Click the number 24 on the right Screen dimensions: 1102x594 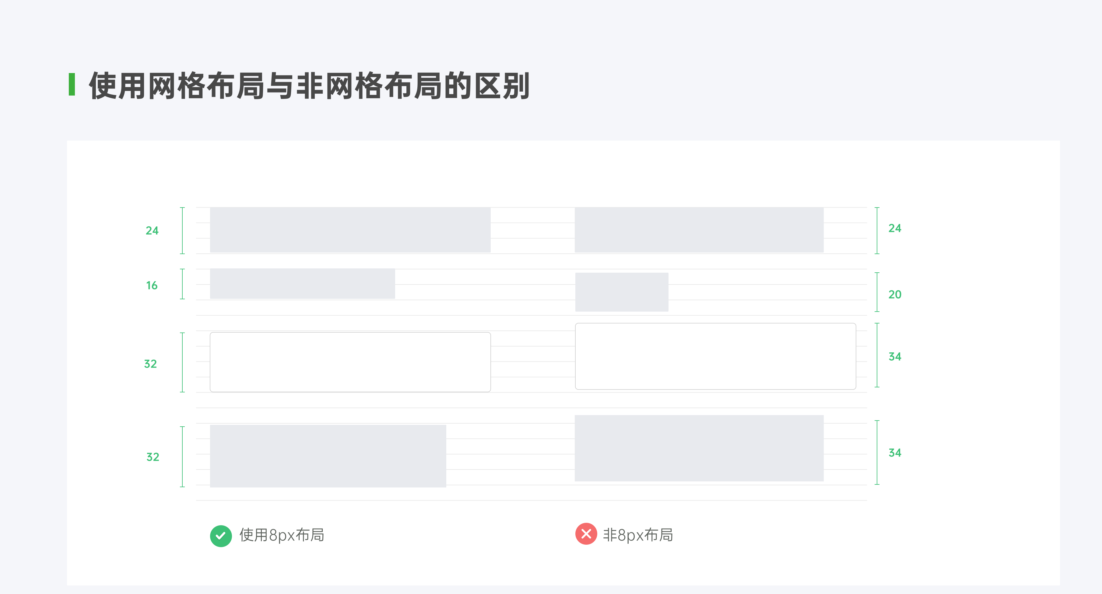tap(894, 228)
